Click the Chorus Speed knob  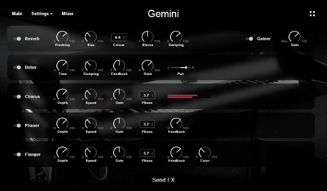[91, 94]
